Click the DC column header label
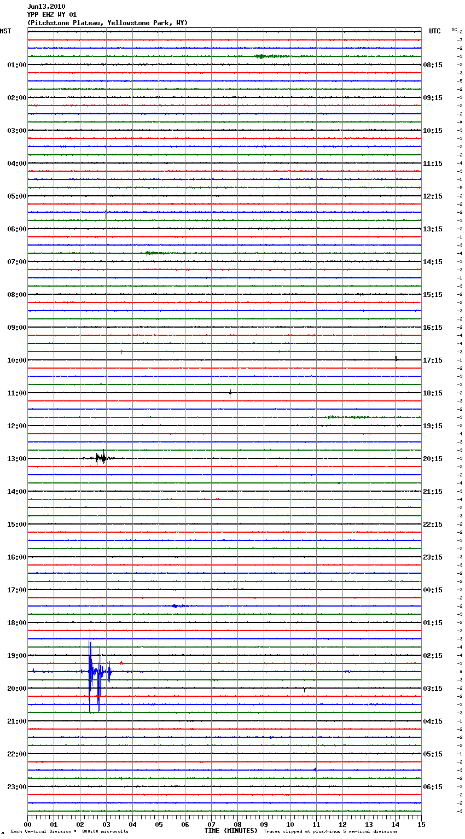Image resolution: width=465 pixels, height=839 pixels. [454, 30]
